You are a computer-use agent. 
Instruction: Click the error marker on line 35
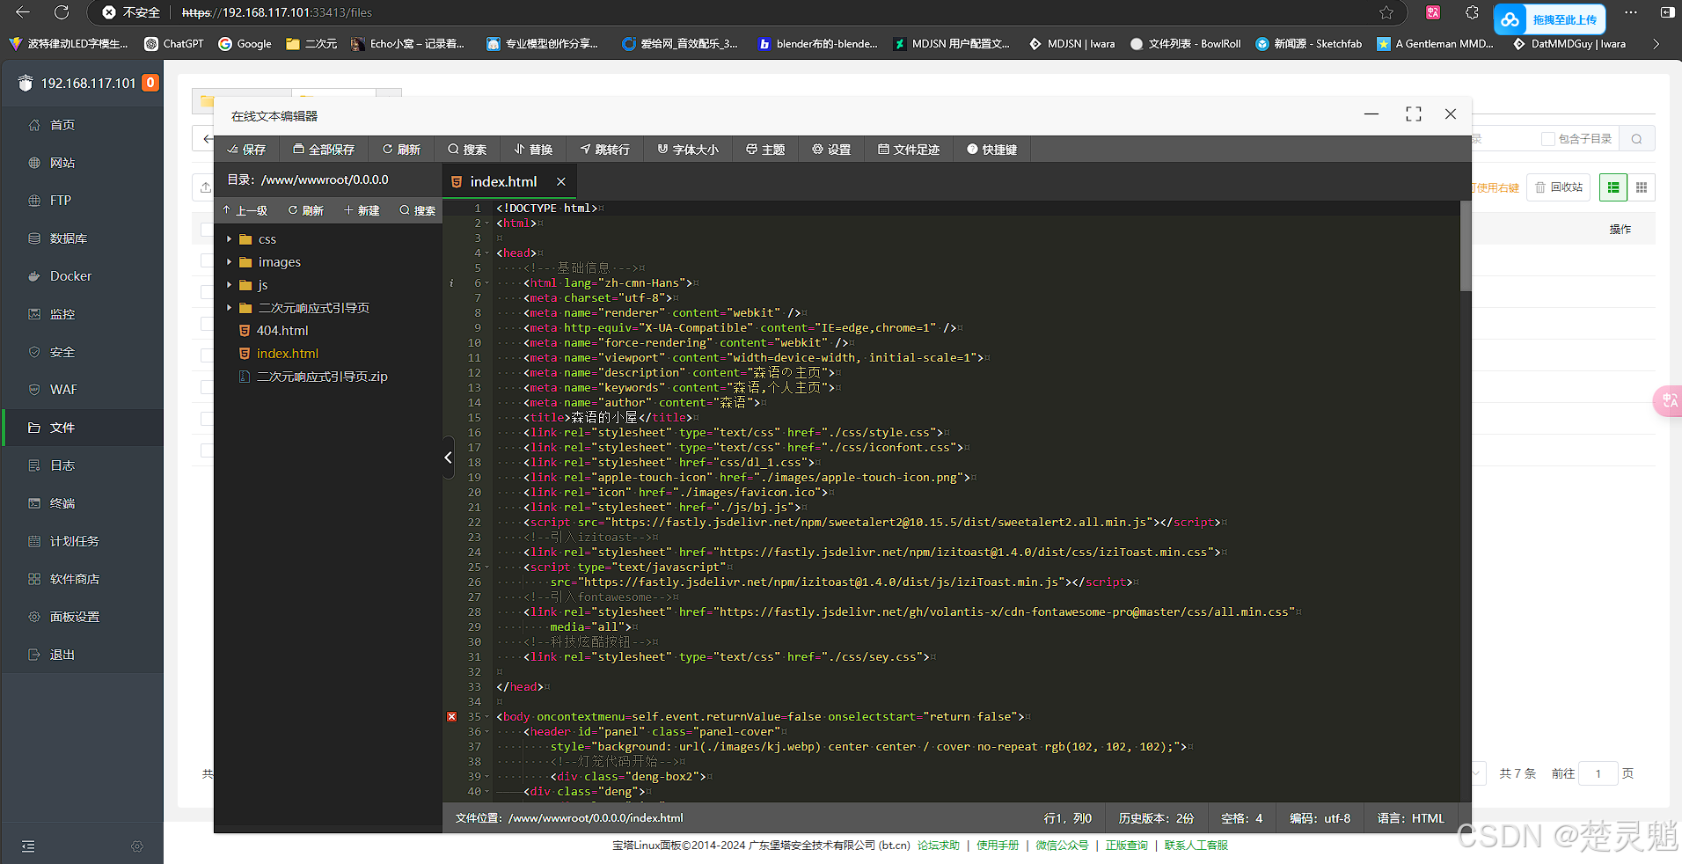tap(452, 717)
